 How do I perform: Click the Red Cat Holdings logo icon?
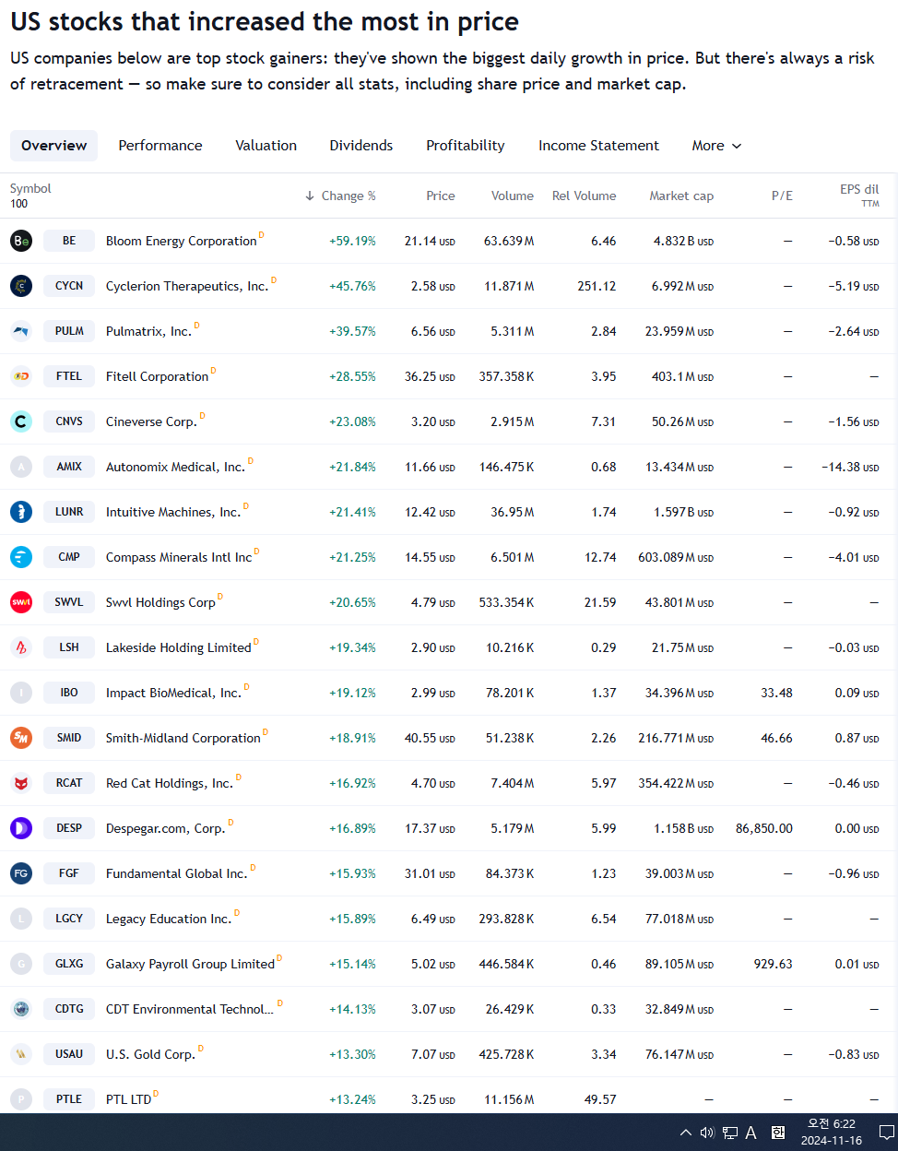tap(21, 783)
